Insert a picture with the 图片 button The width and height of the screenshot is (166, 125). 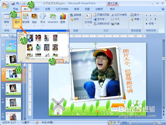tap(17, 20)
